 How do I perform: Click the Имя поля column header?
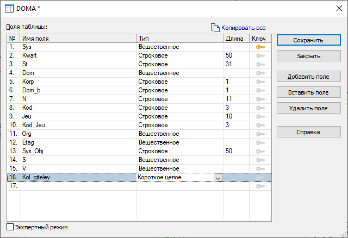point(78,39)
